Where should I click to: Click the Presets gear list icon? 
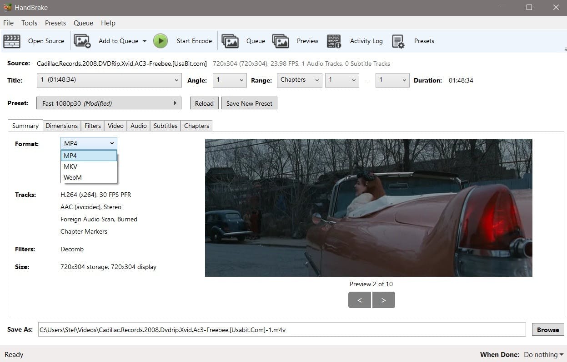pyautogui.click(x=398, y=41)
